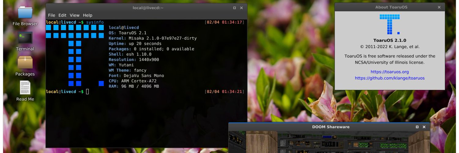Click the ASCII T logo in terminal
This screenshot has width=459, height=153.
(x=75, y=56)
